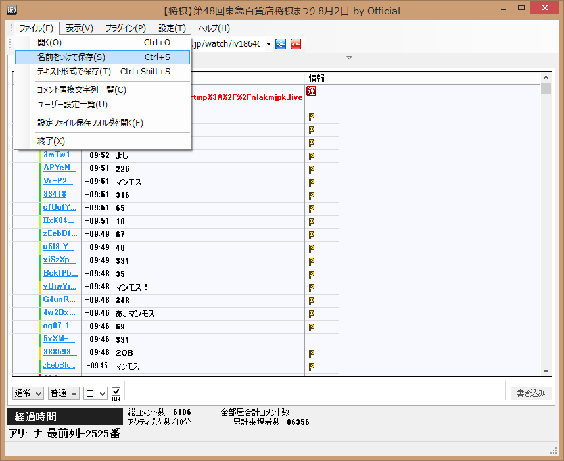
Task: Select 名前をつけて保存(S) from File menu
Action: click(71, 57)
